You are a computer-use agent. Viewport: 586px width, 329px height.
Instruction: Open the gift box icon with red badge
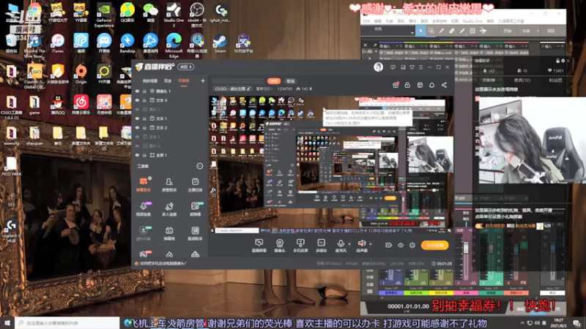(x=396, y=85)
